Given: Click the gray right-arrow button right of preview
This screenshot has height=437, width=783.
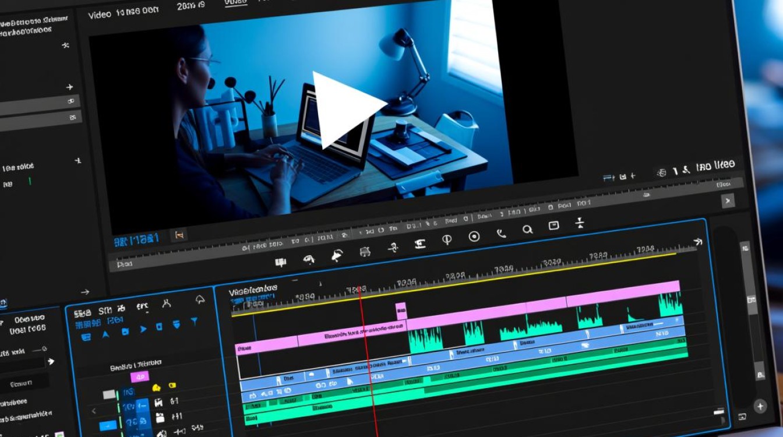Looking at the screenshot, I should [728, 201].
